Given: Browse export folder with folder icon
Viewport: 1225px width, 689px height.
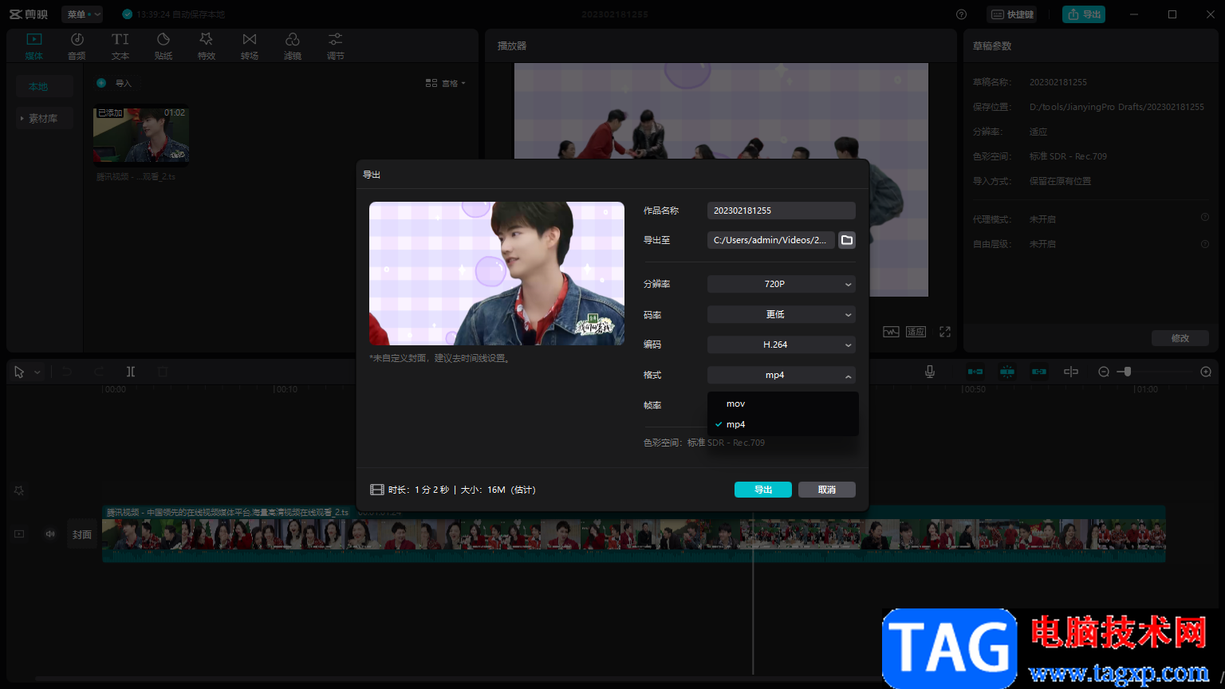Looking at the screenshot, I should coord(847,240).
